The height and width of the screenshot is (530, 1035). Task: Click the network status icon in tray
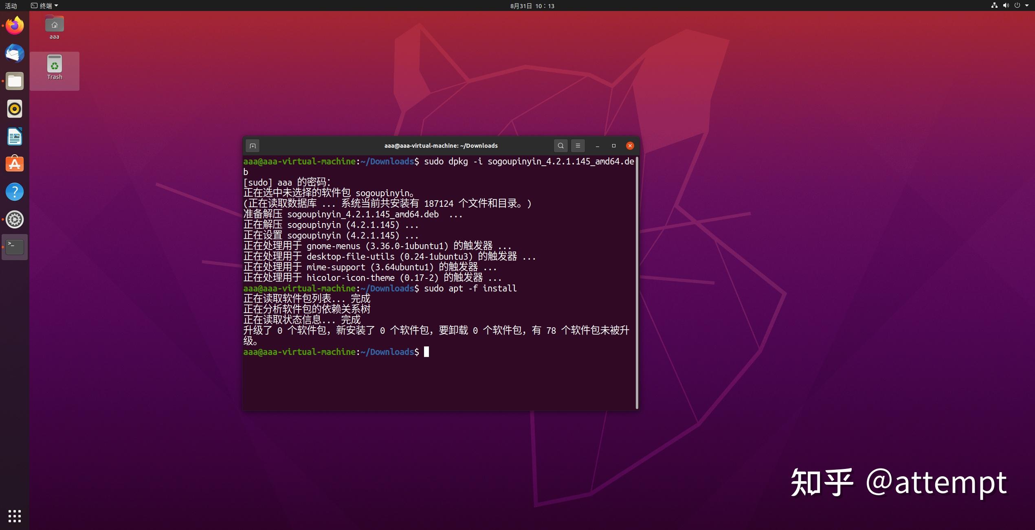click(992, 5)
